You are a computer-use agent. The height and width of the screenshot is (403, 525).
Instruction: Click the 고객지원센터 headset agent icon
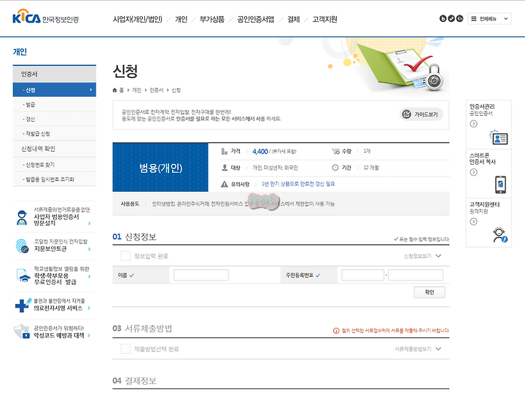click(500, 235)
